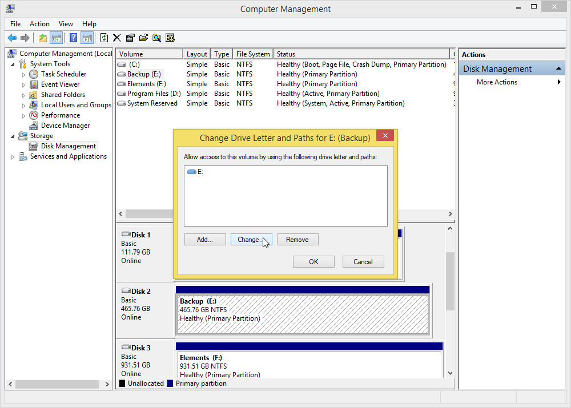Viewport: 571px width, 408px height.
Task: Open the More Actions submenu arrow
Action: [559, 82]
